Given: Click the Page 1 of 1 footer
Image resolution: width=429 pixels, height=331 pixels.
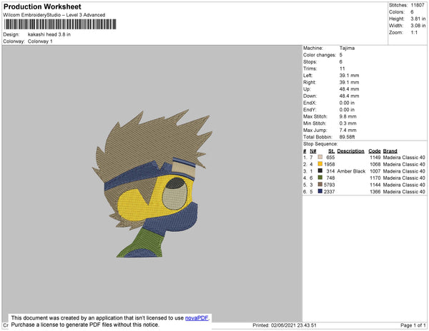Looking at the screenshot, I should pos(413,325).
